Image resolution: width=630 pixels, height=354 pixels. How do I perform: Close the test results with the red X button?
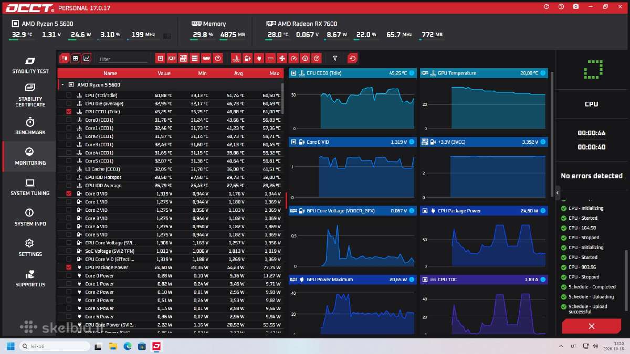click(x=591, y=326)
